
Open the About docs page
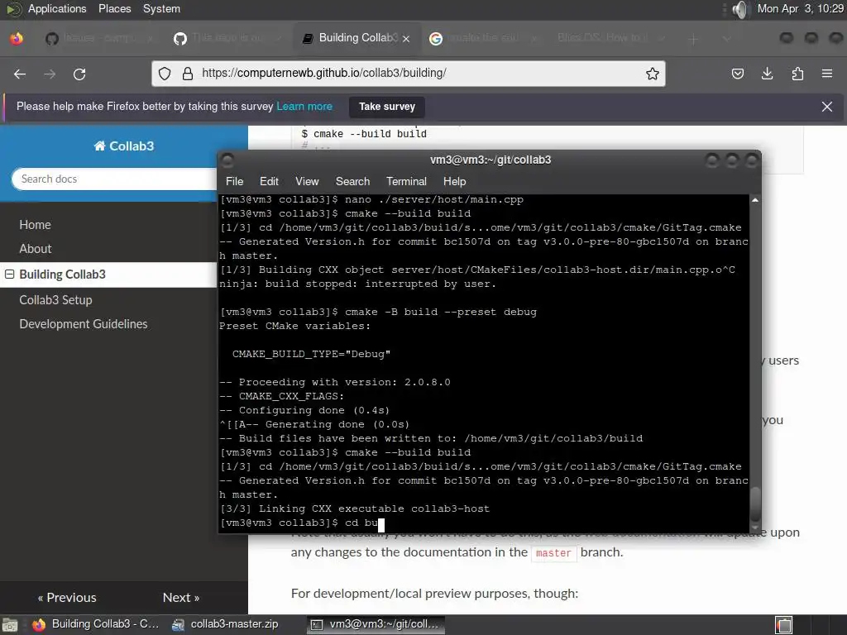[35, 249]
